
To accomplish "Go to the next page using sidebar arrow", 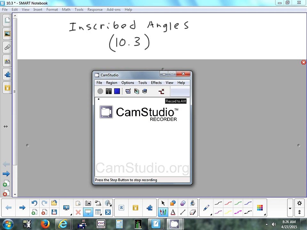I will pyautogui.click(x=6, y=174).
